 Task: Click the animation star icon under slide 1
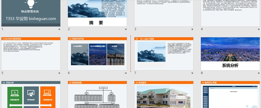point(59,29)
